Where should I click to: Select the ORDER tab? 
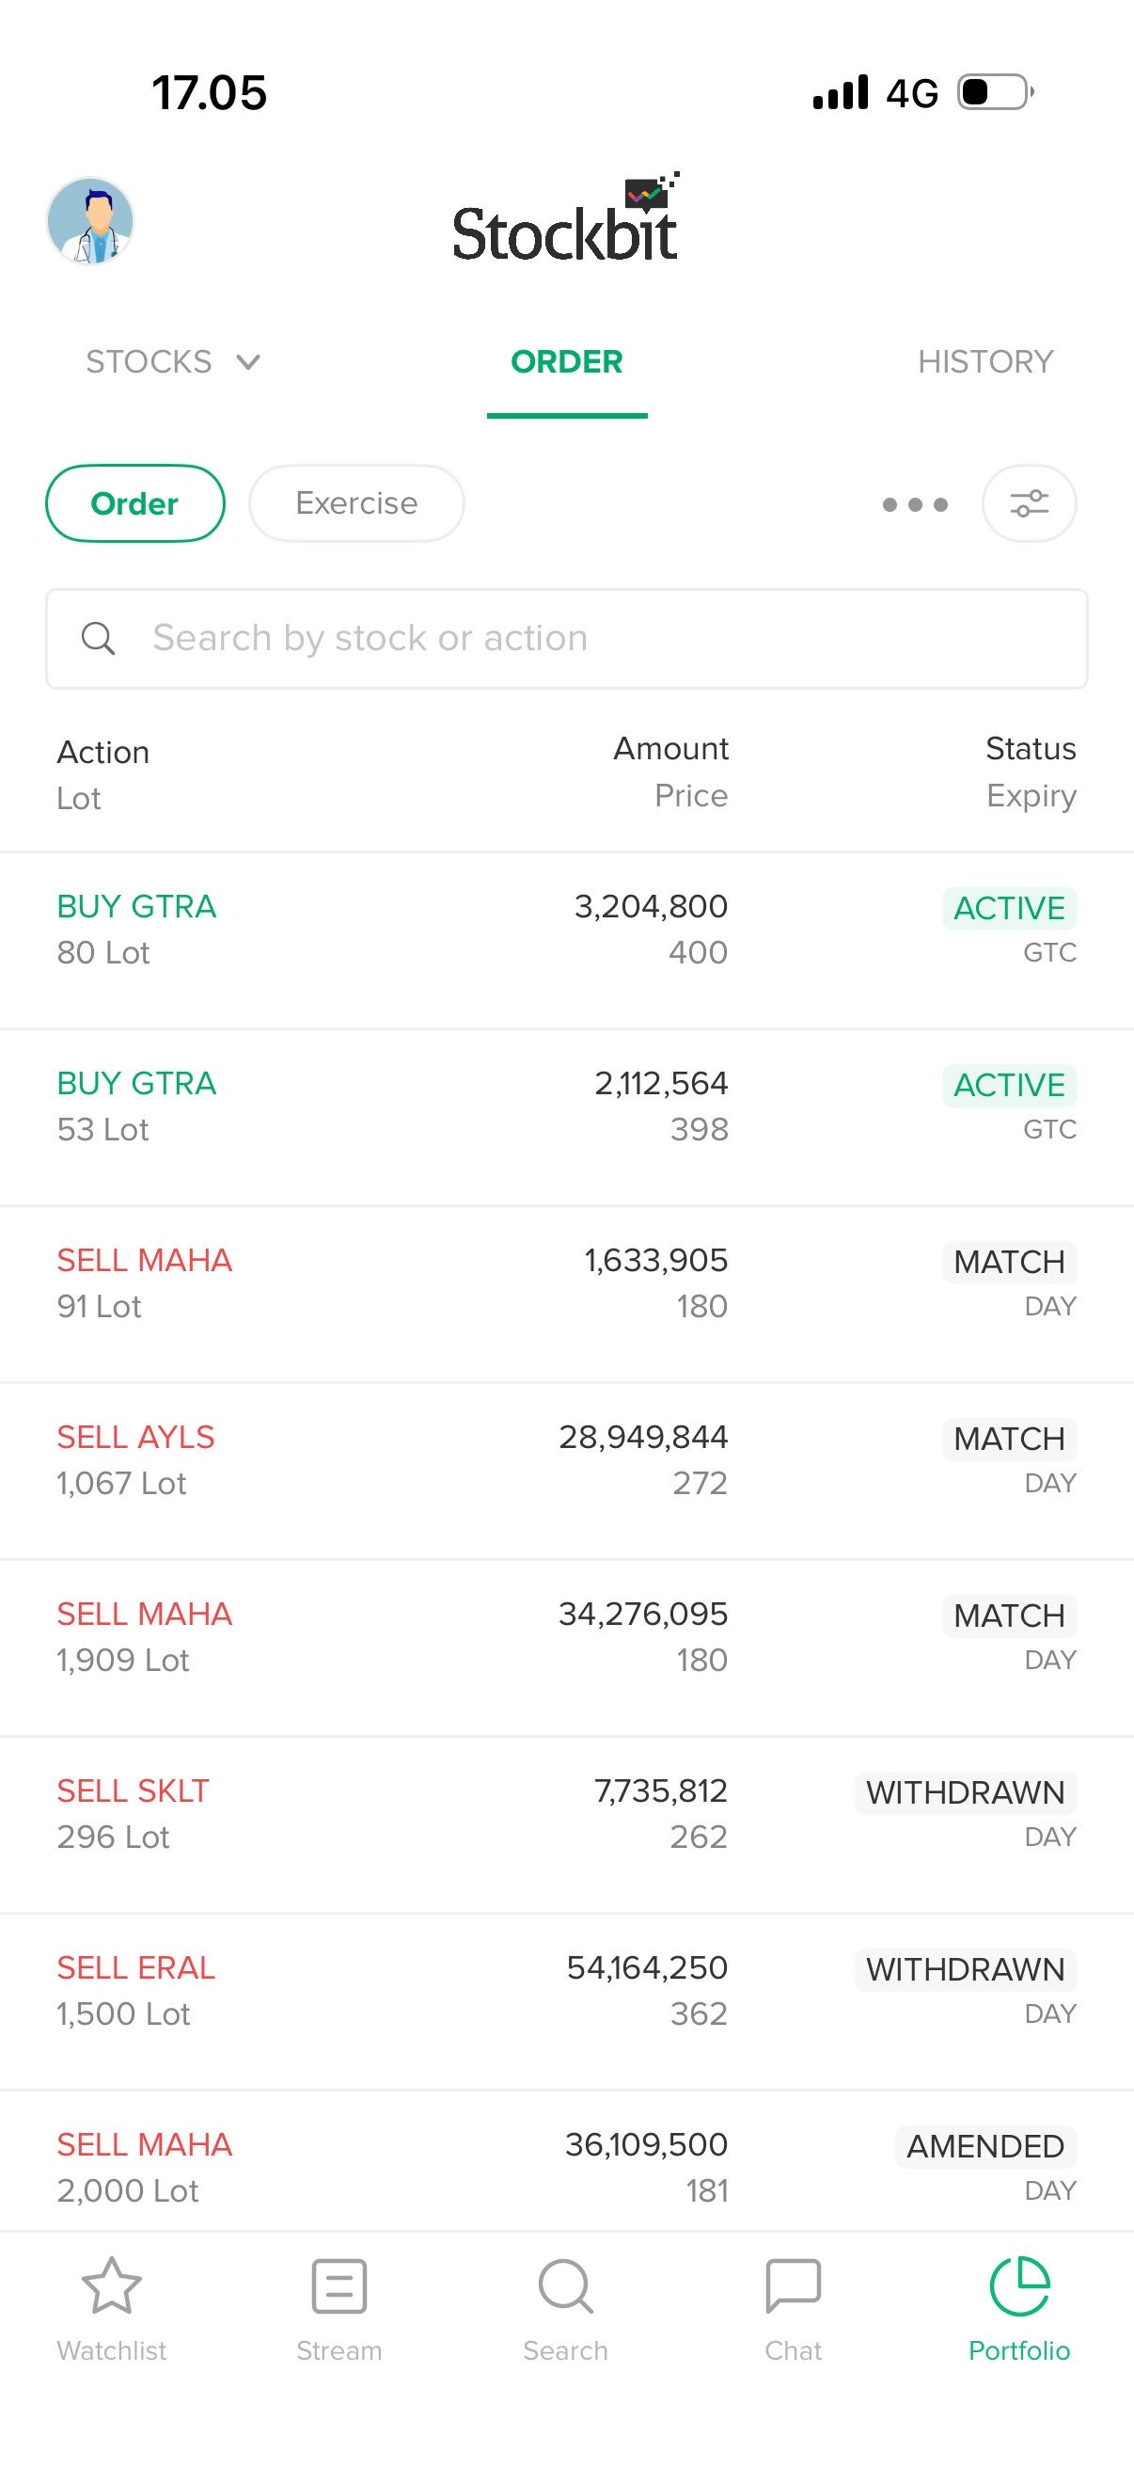coord(566,362)
